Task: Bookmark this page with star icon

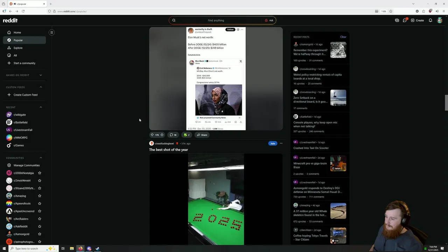Action: click(391, 11)
